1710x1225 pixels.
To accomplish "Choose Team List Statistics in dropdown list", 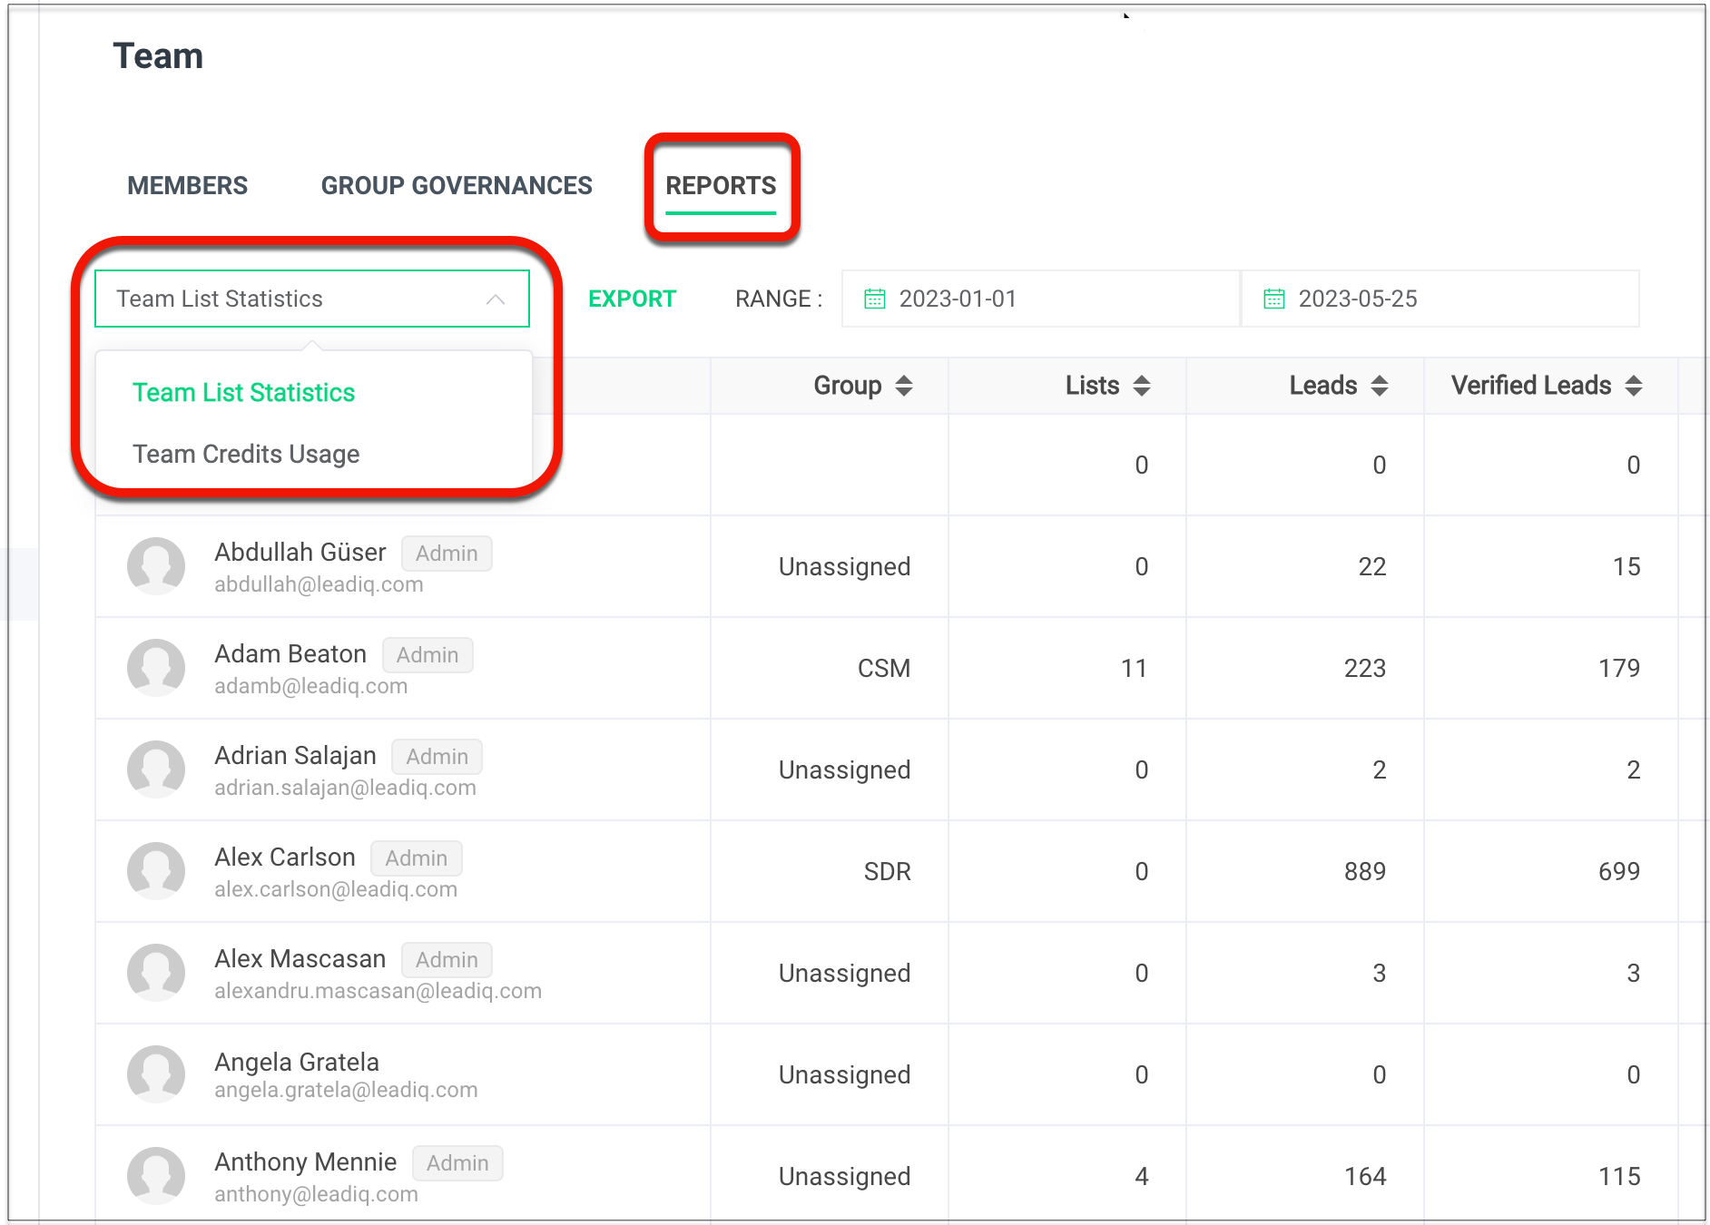I will pos(243,392).
